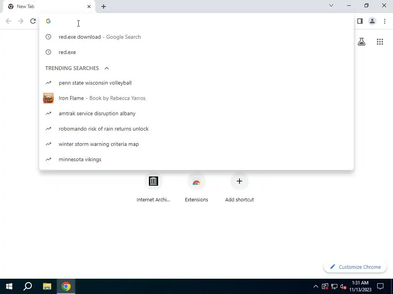Screen dimensions: 393x294
Task: Select the New Tab tab
Action: pos(49,7)
